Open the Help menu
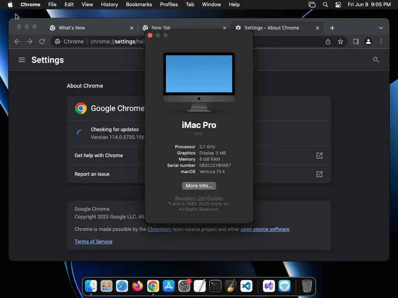Screen dimensions: 398x298 (x=234, y=5)
